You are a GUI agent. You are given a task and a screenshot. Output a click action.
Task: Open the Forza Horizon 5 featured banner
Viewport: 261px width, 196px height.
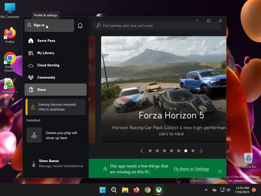pos(164,90)
